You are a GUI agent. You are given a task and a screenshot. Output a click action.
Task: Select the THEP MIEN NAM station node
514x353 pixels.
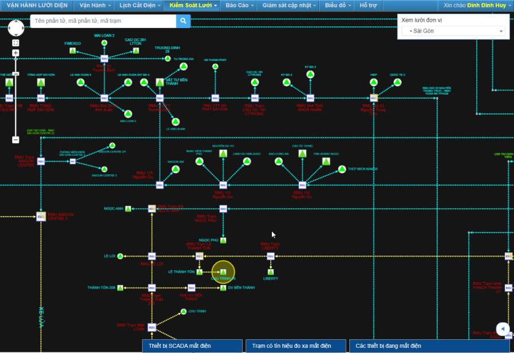pos(342,169)
